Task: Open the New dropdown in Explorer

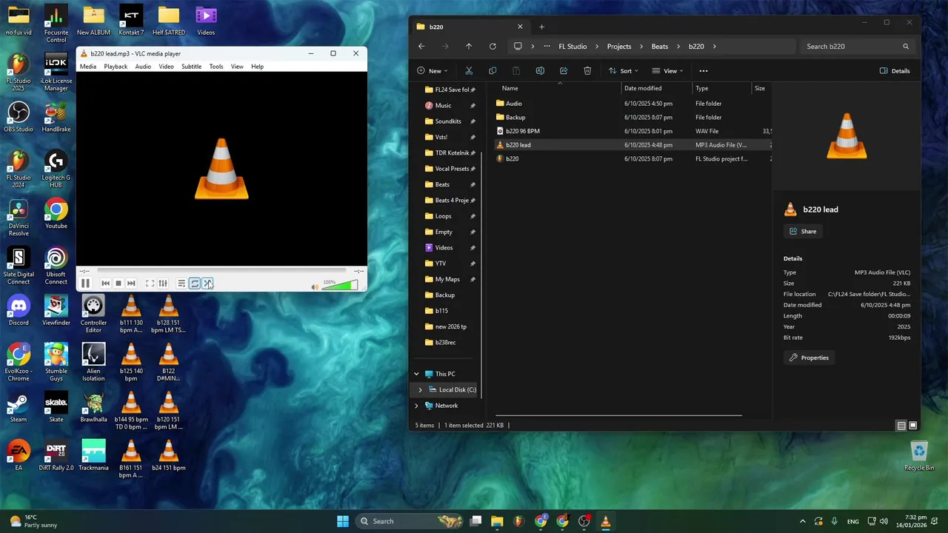Action: click(432, 71)
